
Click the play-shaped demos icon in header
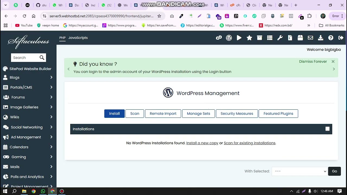(x=239, y=38)
